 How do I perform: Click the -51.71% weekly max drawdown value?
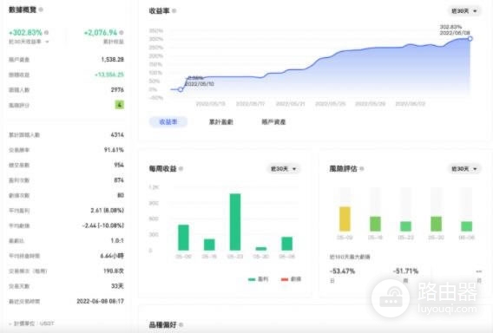click(x=405, y=271)
